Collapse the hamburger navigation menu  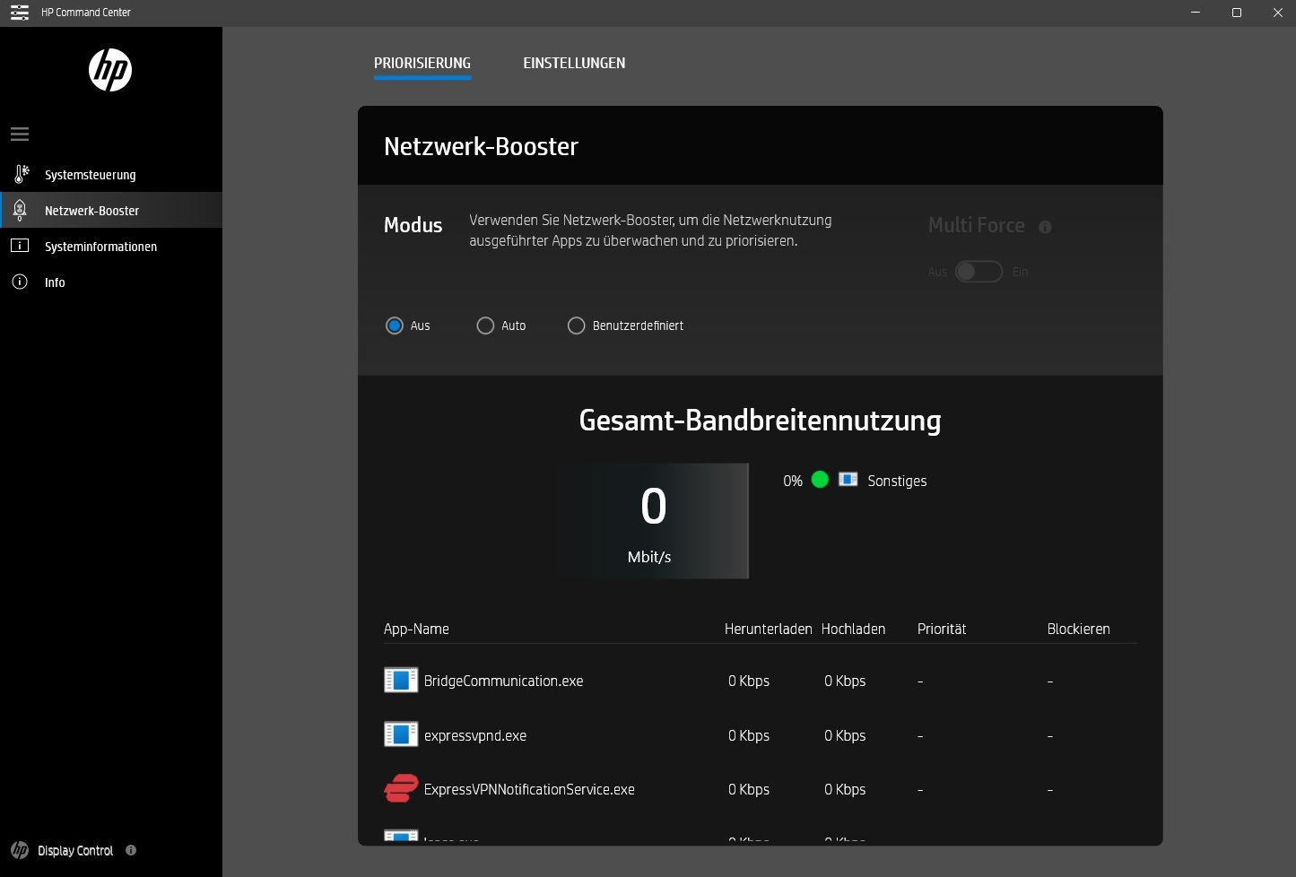(20, 135)
